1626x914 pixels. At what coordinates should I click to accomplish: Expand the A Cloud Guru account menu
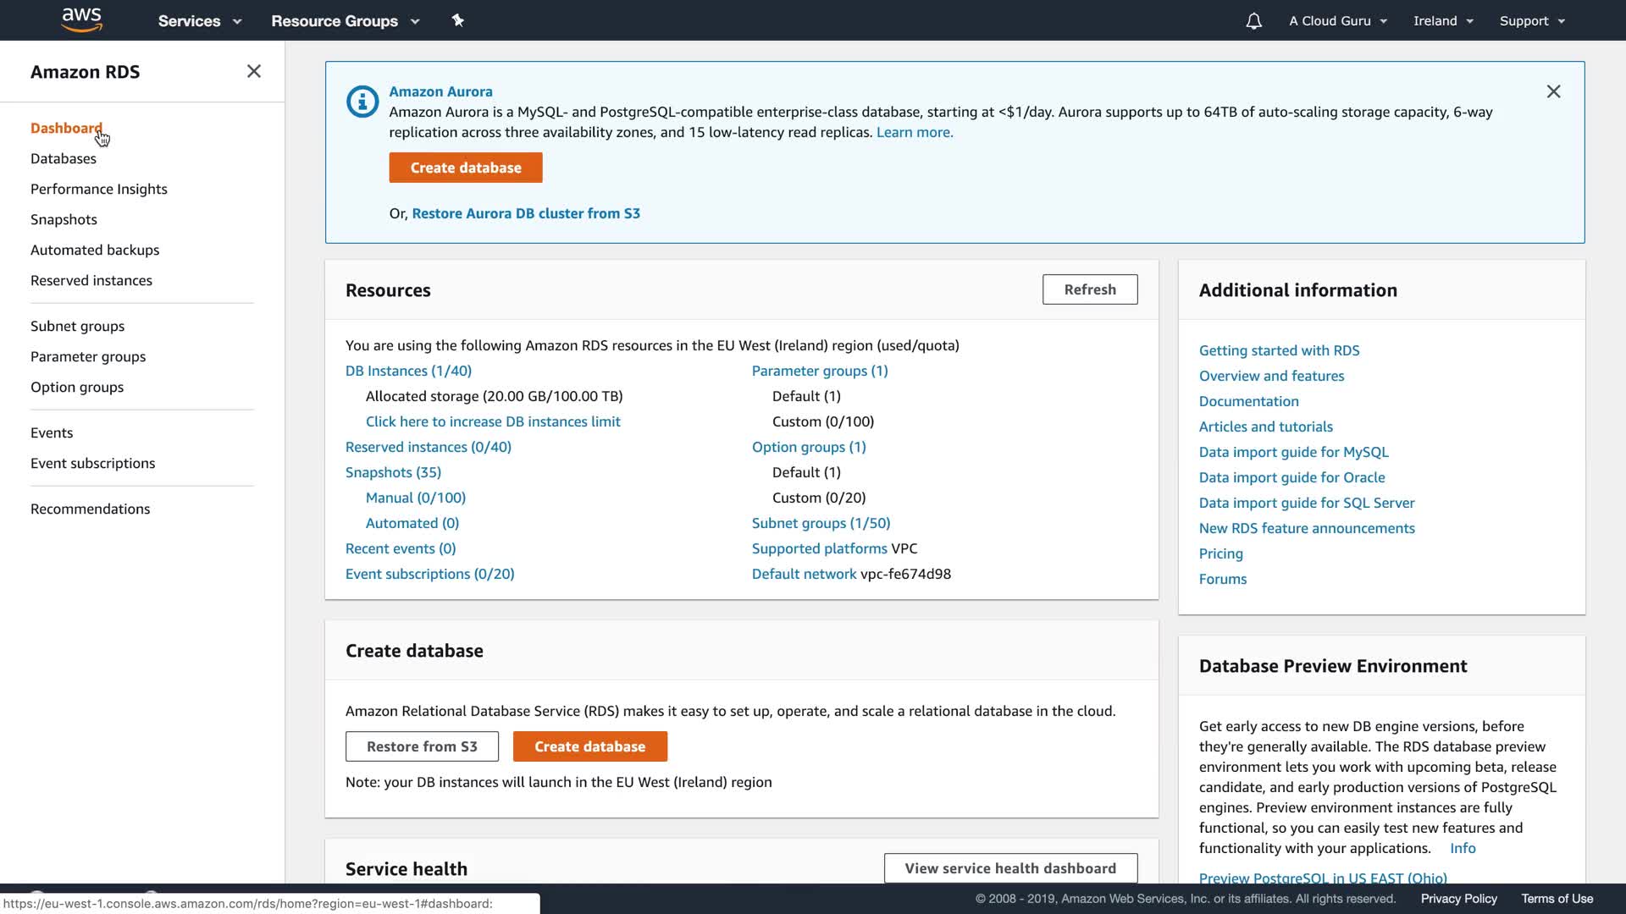pos(1338,21)
